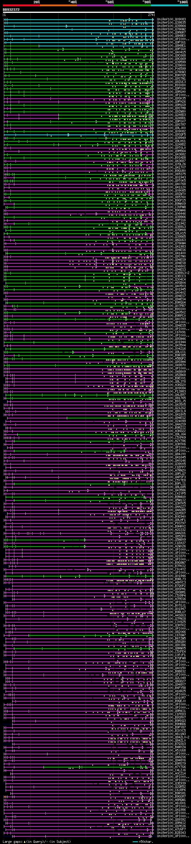Image resolution: width=191 pixels, height=844 pixels.
Task: Select hit UniRef100_Q89392
Action: click(x=171, y=819)
